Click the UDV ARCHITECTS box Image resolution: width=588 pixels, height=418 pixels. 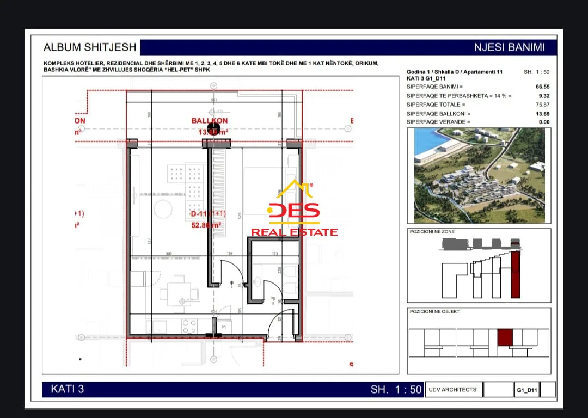pyautogui.click(x=453, y=390)
